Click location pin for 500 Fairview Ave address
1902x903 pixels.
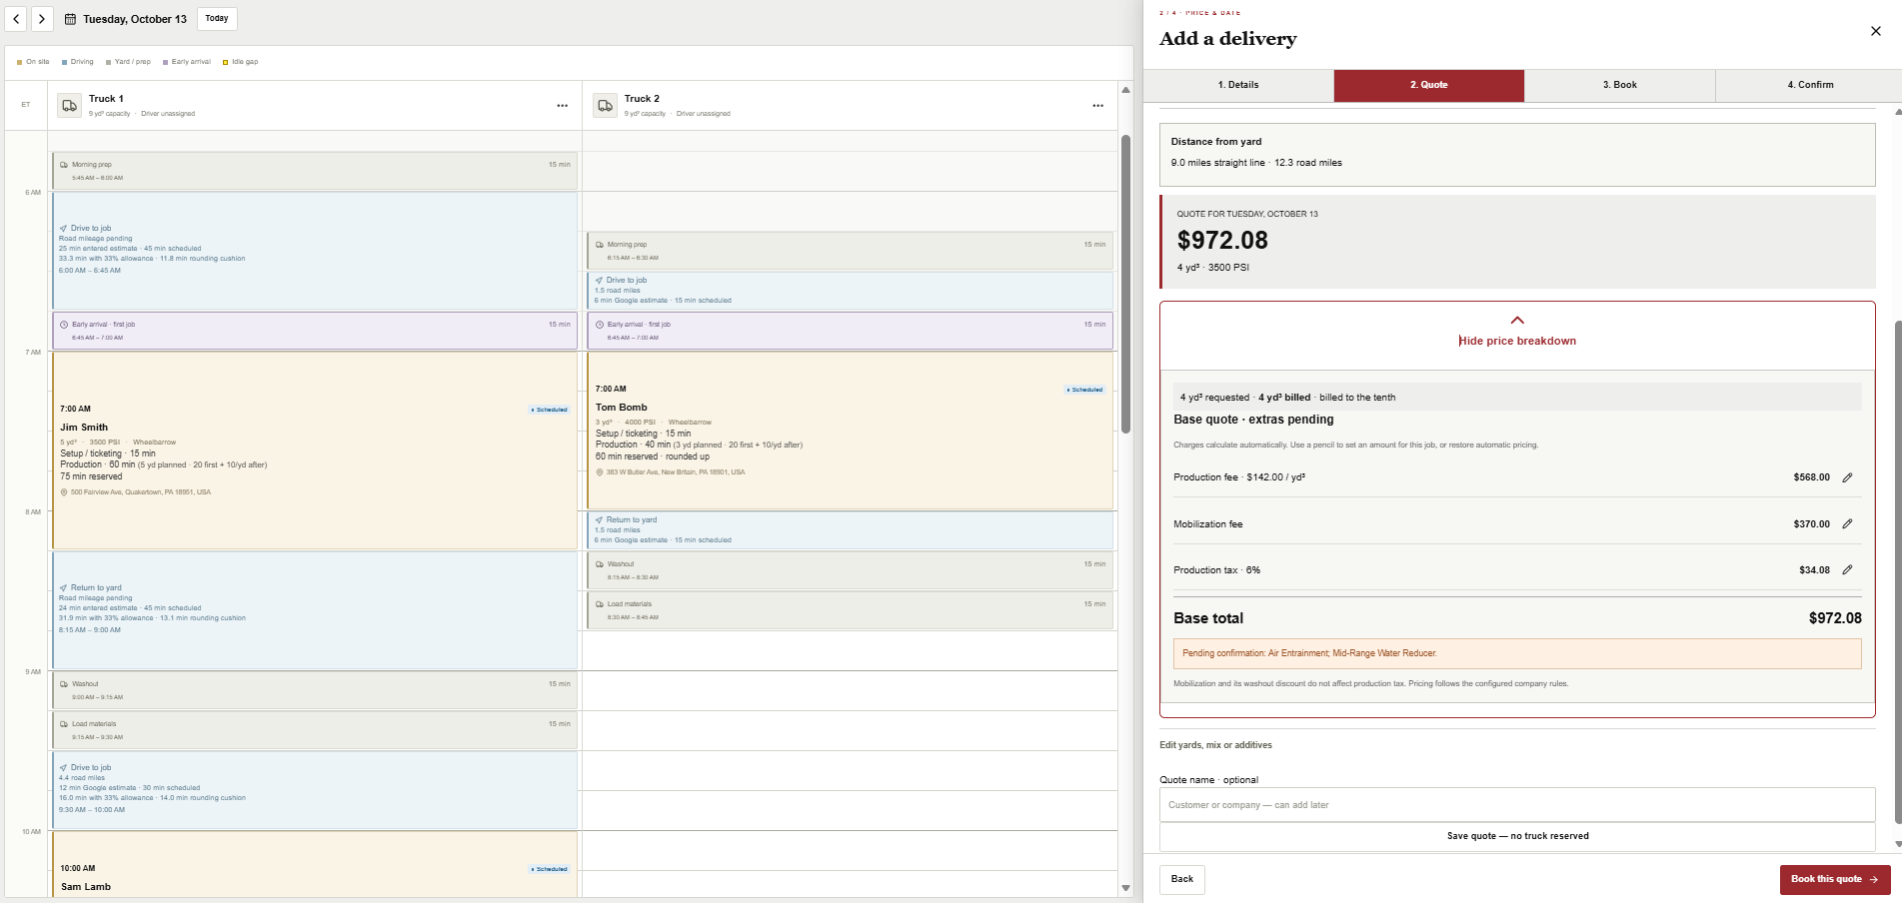click(x=64, y=492)
